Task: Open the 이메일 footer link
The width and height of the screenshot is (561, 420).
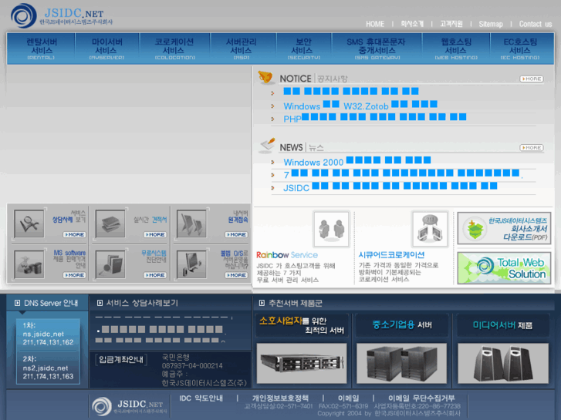Action: [x=349, y=398]
